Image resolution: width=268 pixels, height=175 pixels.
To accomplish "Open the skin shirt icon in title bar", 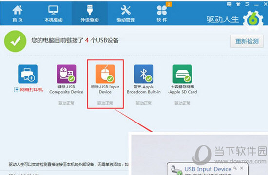I will (238, 4).
